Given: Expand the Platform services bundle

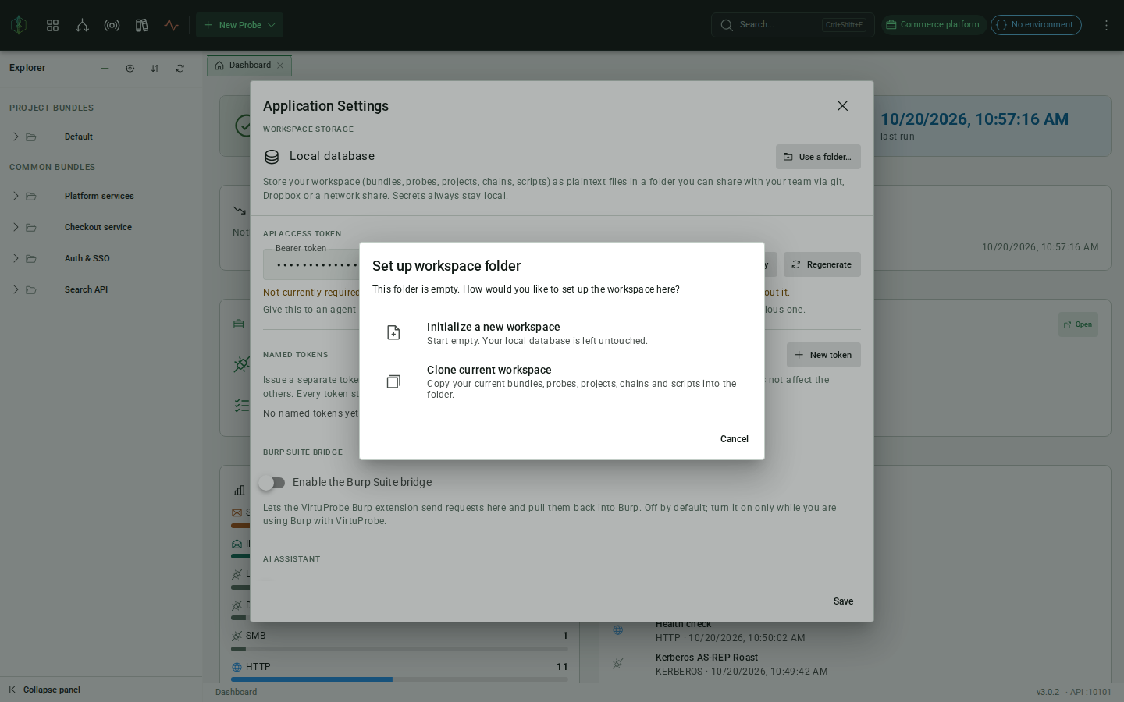Looking at the screenshot, I should [16, 196].
